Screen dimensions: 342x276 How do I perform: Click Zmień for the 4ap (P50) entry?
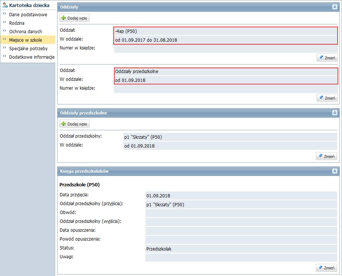[327, 58]
